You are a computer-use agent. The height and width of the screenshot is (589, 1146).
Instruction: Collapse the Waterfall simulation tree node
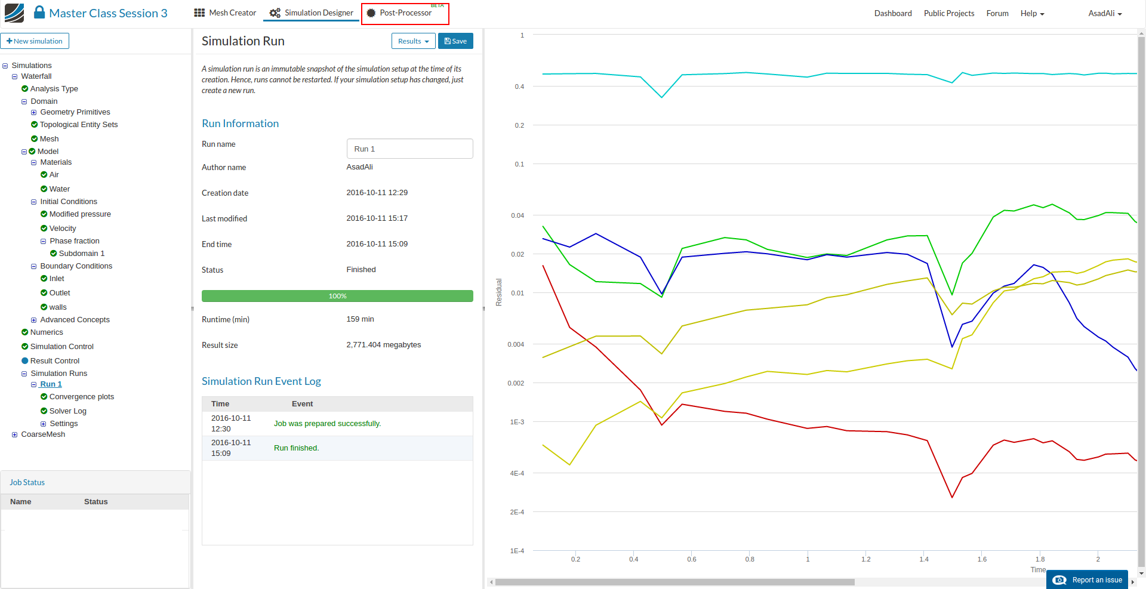coord(15,77)
